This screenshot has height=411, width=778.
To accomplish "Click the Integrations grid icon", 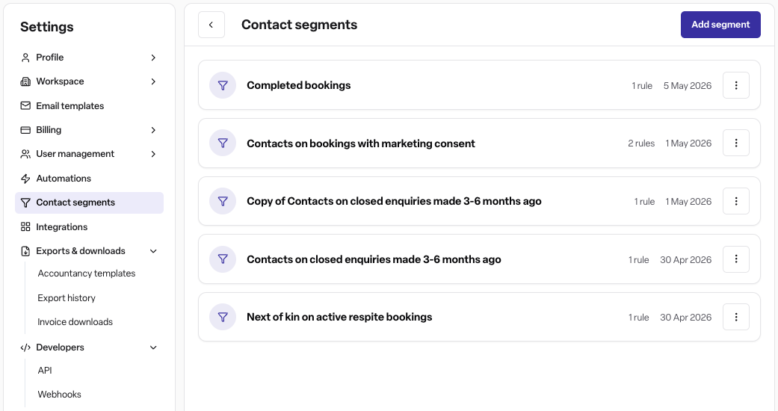I will pyautogui.click(x=25, y=227).
